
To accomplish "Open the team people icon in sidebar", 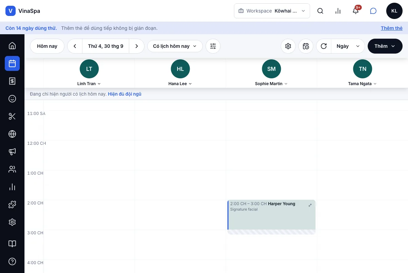I will [12, 169].
